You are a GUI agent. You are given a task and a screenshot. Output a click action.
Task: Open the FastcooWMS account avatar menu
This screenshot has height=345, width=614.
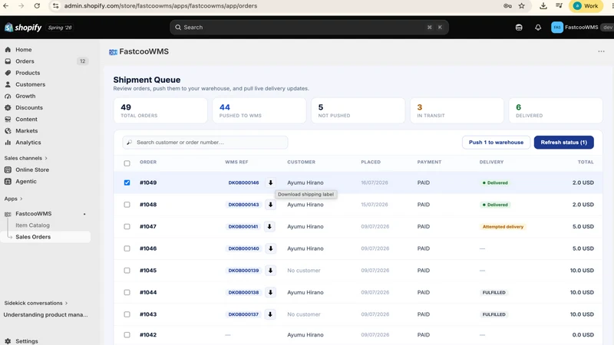pyautogui.click(x=557, y=28)
